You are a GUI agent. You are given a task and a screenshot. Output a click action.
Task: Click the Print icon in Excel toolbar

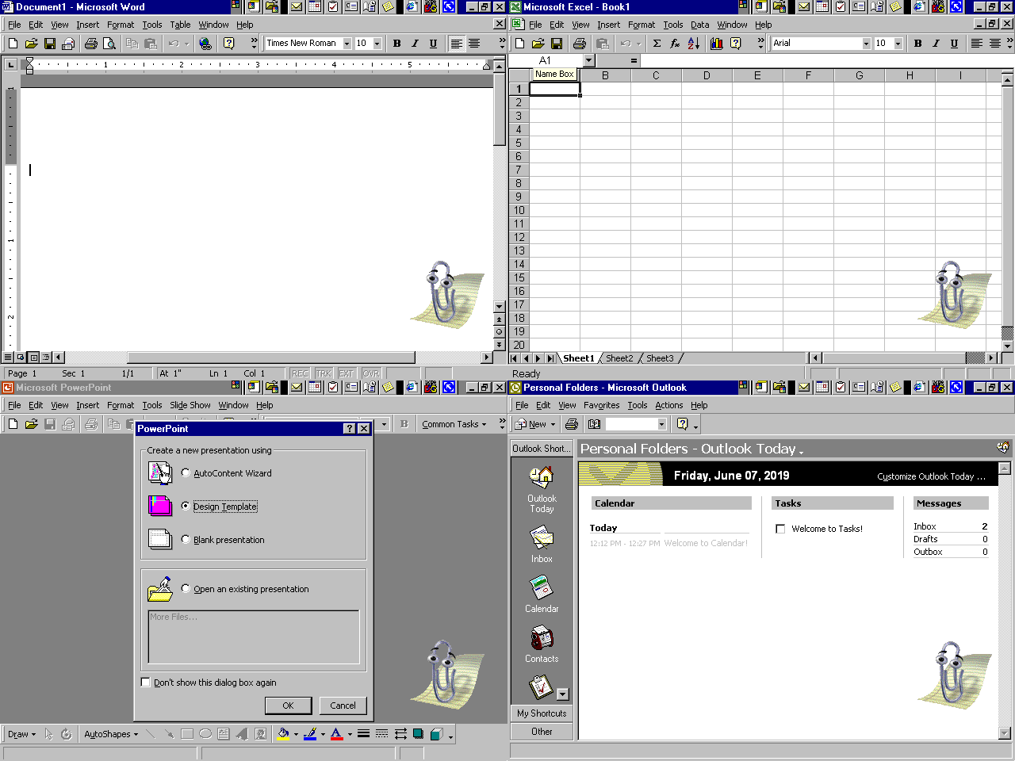(580, 44)
